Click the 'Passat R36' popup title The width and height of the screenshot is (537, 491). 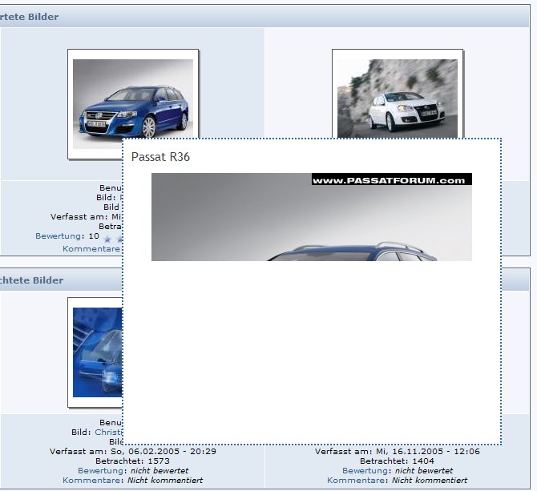pyautogui.click(x=160, y=157)
